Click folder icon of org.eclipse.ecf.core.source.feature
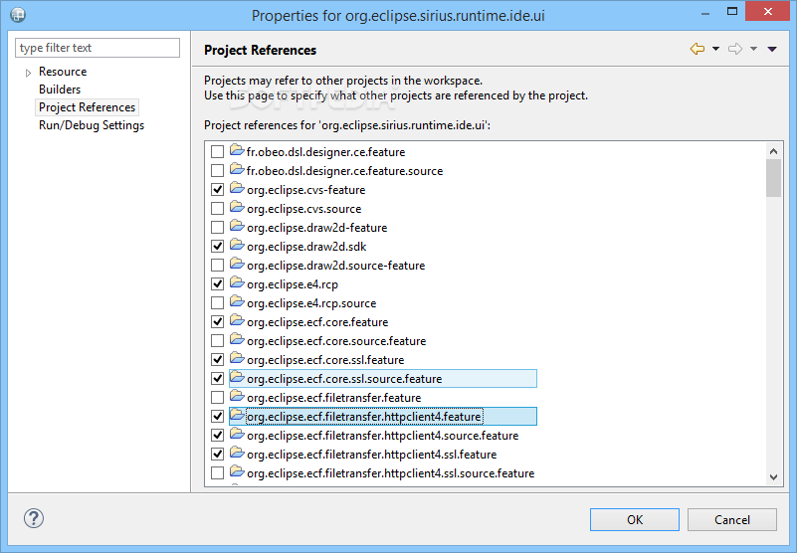Image resolution: width=797 pixels, height=553 pixels. pos(237,338)
